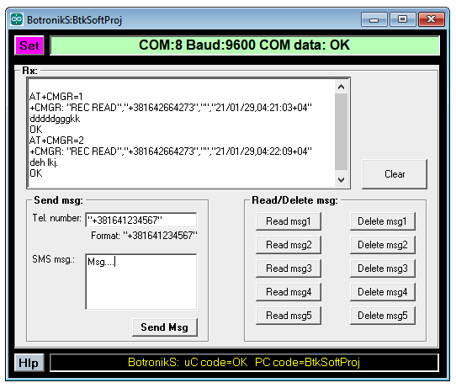Click the Rx scrollbar down arrow
This screenshot has height=388, width=456.
tap(341, 180)
